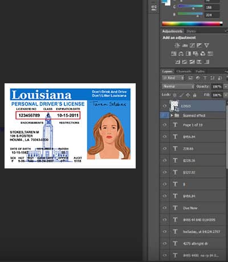Open the Kind layer filter dropdown

(173, 78)
